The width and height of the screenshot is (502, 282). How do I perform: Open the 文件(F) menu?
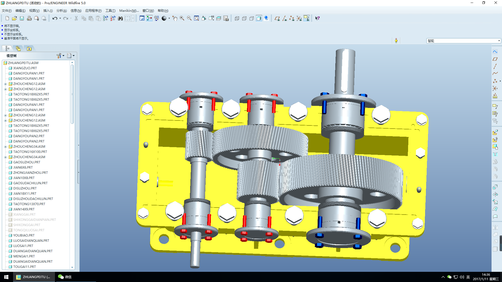pyautogui.click(x=7, y=11)
